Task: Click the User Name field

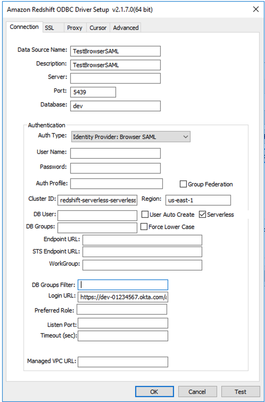Action: (x=115, y=153)
